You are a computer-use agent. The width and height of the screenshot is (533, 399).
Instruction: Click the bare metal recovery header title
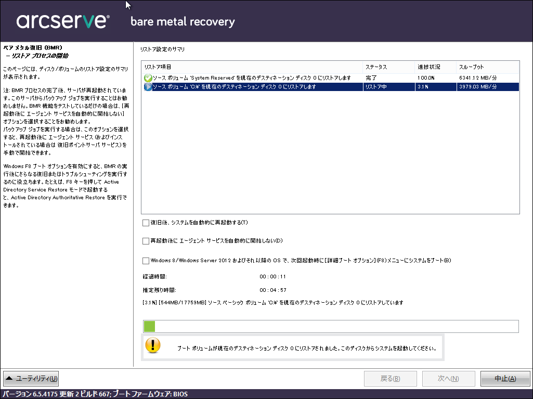pos(183,22)
